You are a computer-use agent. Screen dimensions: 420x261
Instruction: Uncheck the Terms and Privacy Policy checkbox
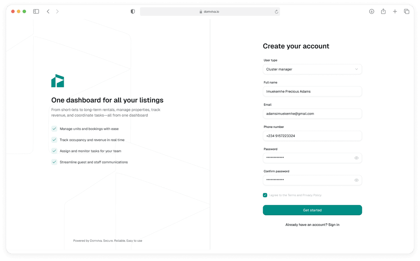(265, 195)
